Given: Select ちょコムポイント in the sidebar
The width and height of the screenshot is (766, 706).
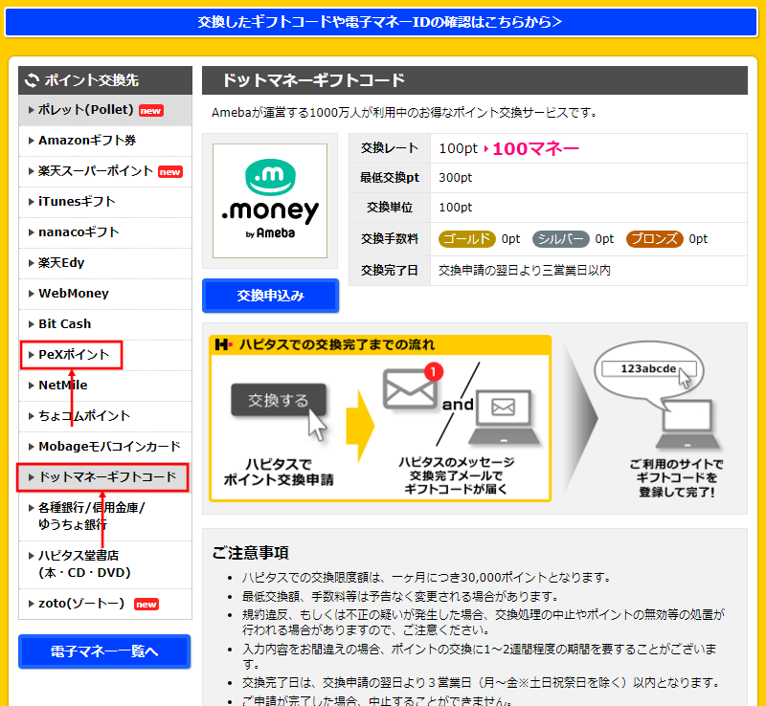Looking at the screenshot, I should coord(105,416).
